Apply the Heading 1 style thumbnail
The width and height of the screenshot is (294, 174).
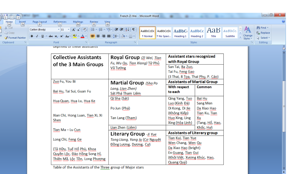coord(180,33)
